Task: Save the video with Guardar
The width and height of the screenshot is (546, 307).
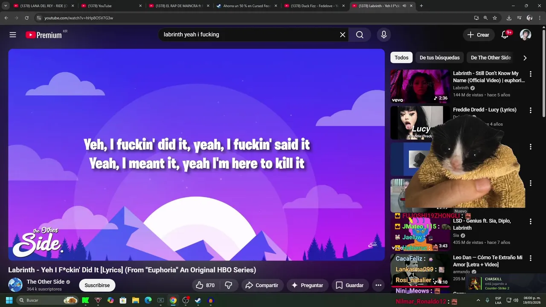Action: 350,285
